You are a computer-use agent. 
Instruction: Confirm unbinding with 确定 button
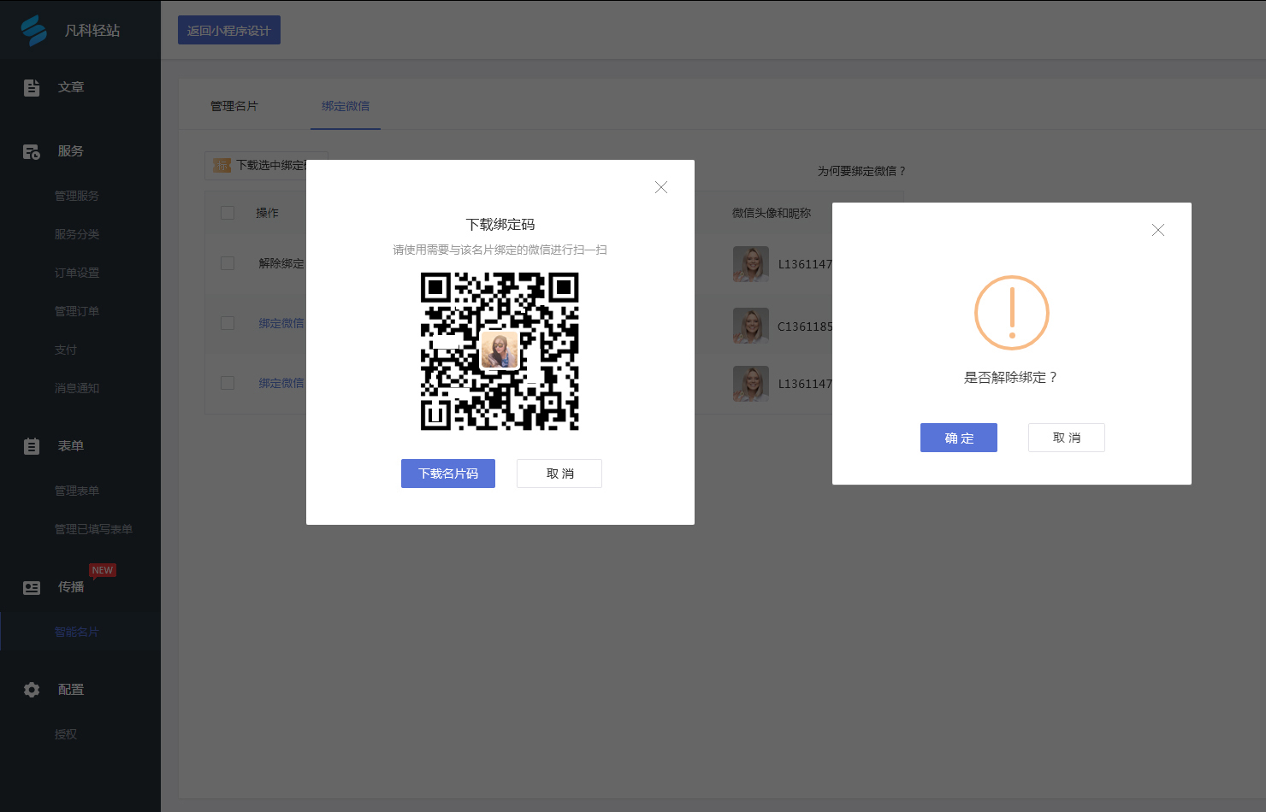959,438
